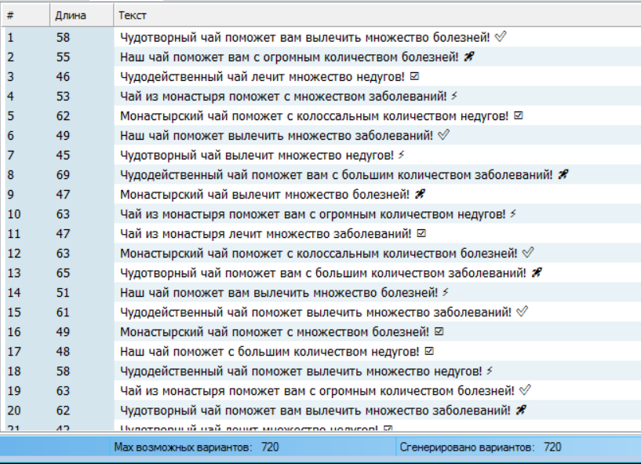
Task: Click length value 69 in row 8
Action: (x=63, y=175)
